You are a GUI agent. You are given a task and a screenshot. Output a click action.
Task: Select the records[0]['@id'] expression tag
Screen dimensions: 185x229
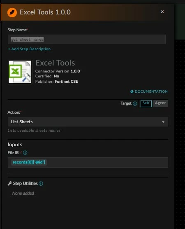point(29,162)
